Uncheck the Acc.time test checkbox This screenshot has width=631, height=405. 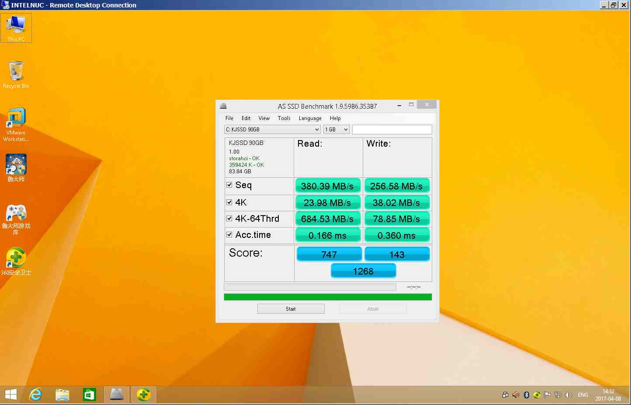(x=229, y=235)
